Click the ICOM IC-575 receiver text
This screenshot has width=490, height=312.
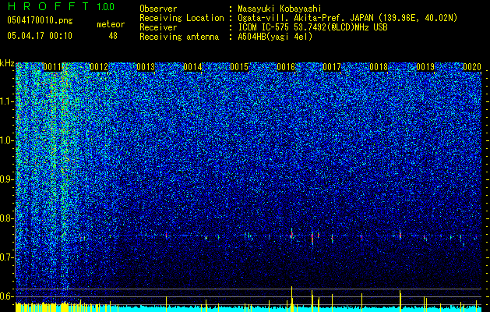[312, 27]
